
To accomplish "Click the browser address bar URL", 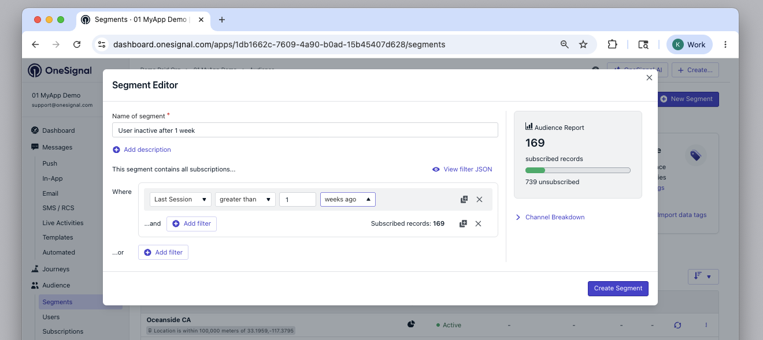I will (279, 44).
